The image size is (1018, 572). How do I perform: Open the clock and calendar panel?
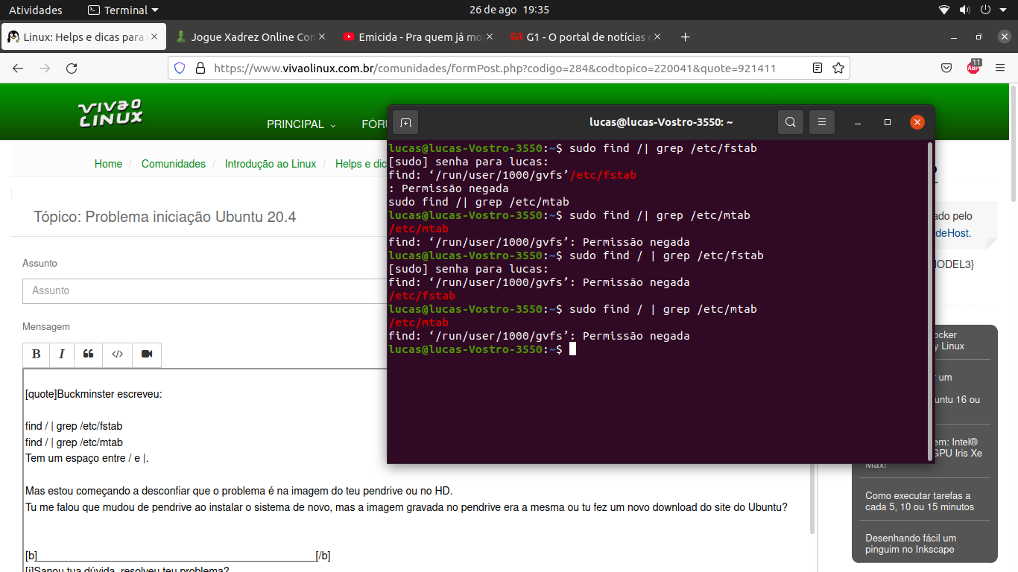[x=509, y=10]
